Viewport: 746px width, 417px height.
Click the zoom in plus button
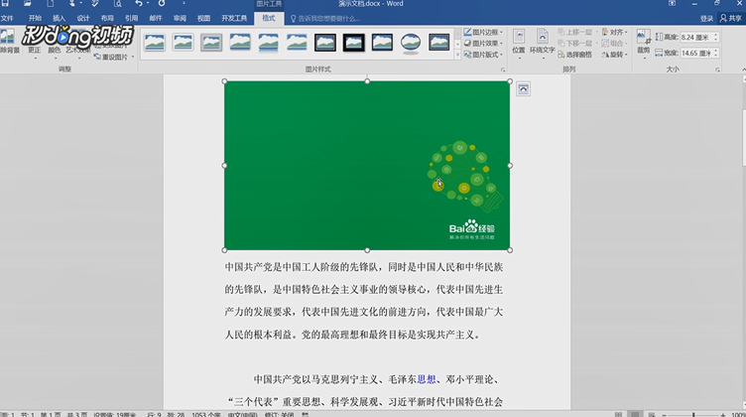722,415
